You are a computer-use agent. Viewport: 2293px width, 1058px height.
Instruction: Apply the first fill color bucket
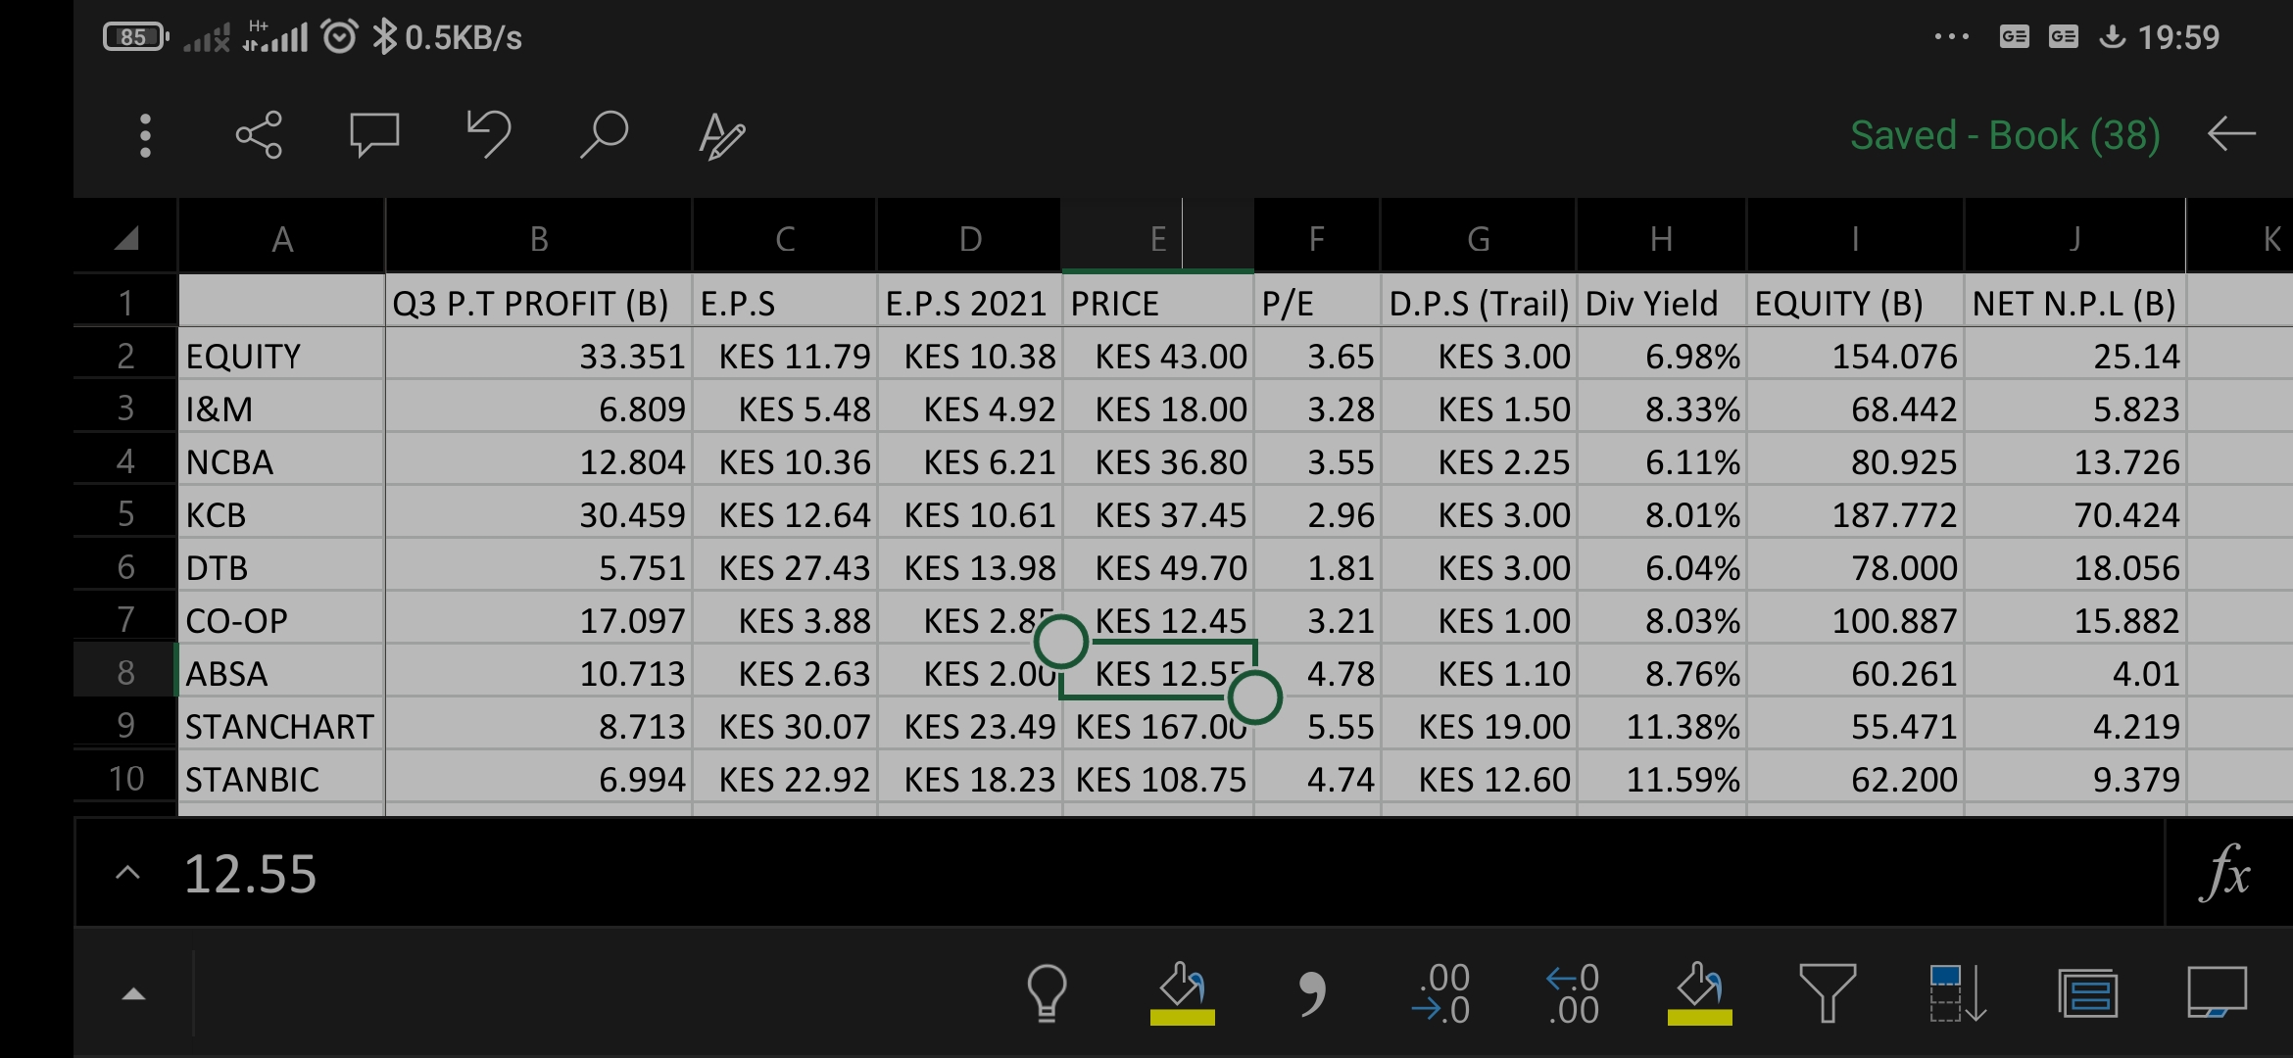(x=1182, y=993)
